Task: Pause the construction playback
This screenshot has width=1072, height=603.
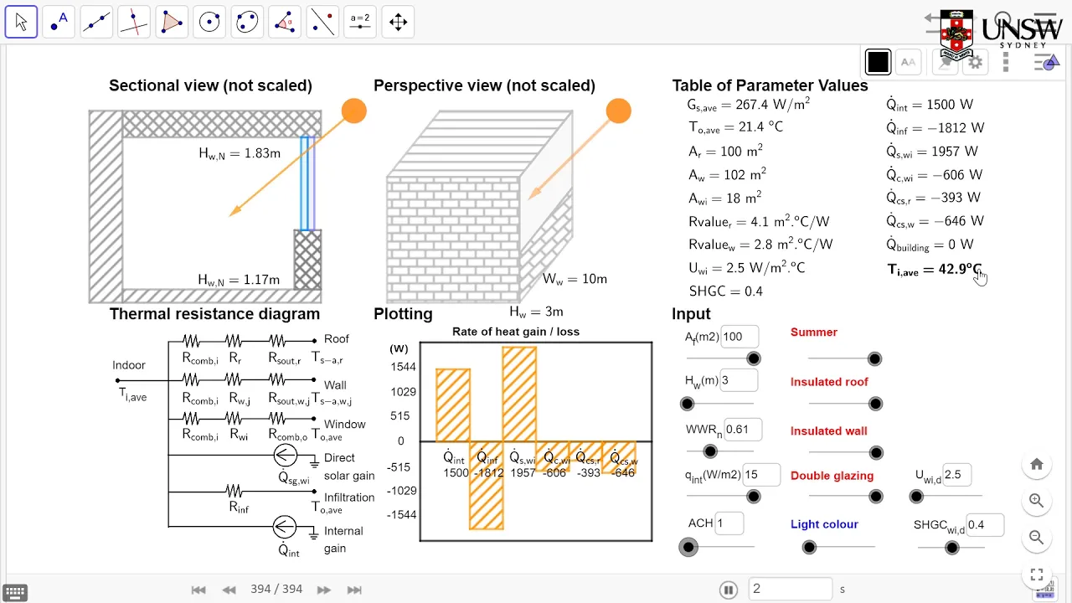Action: pos(729,590)
